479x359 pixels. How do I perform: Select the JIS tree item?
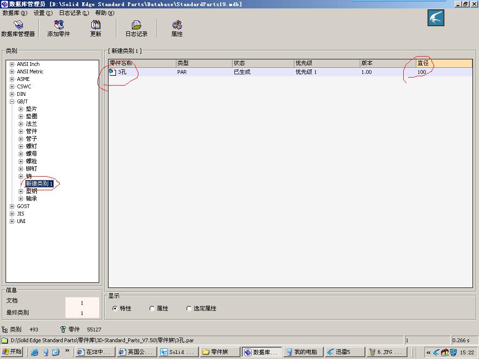click(x=21, y=214)
